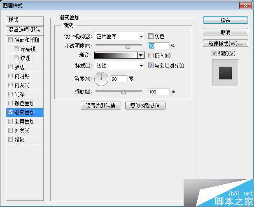Viewport: 254px width, 207px height.
Task: Click 新建样式 new style button
Action: pyautogui.click(x=225, y=44)
